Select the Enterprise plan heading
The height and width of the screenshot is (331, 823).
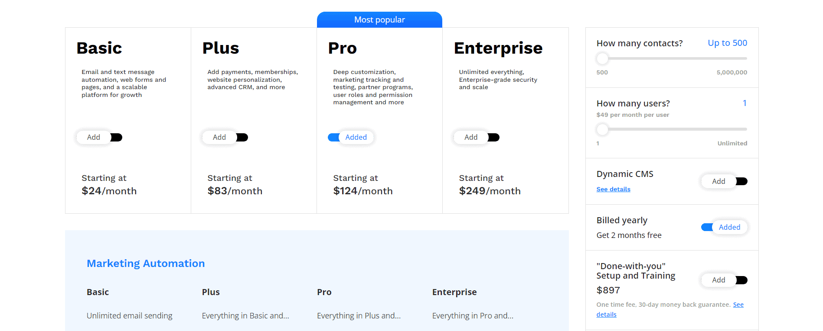pos(498,48)
